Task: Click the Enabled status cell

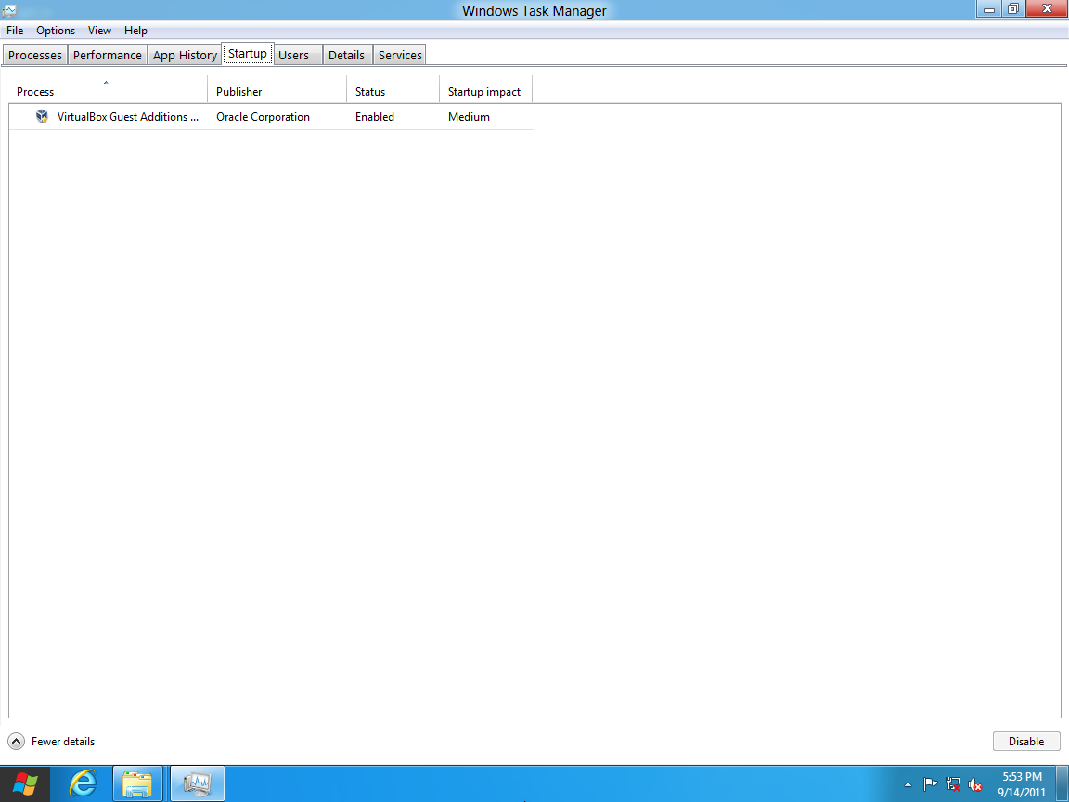Action: [375, 117]
